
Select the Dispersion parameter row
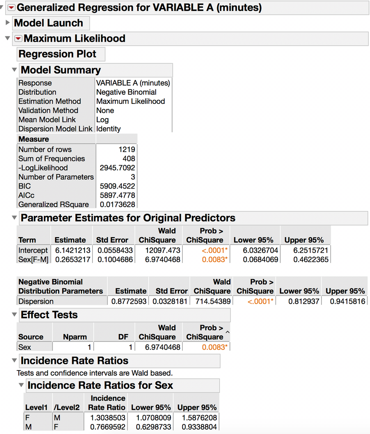point(36,301)
